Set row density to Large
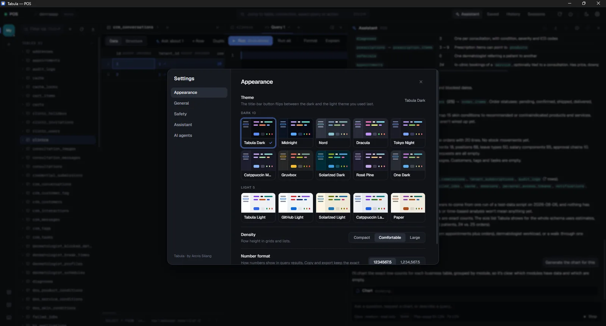Viewport: 606px width, 326px height. tap(415, 238)
